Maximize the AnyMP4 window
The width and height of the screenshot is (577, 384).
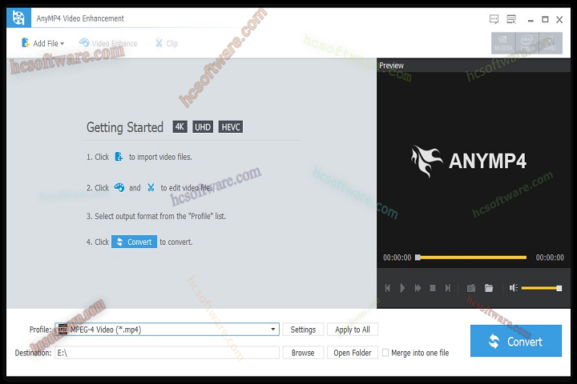(x=545, y=19)
